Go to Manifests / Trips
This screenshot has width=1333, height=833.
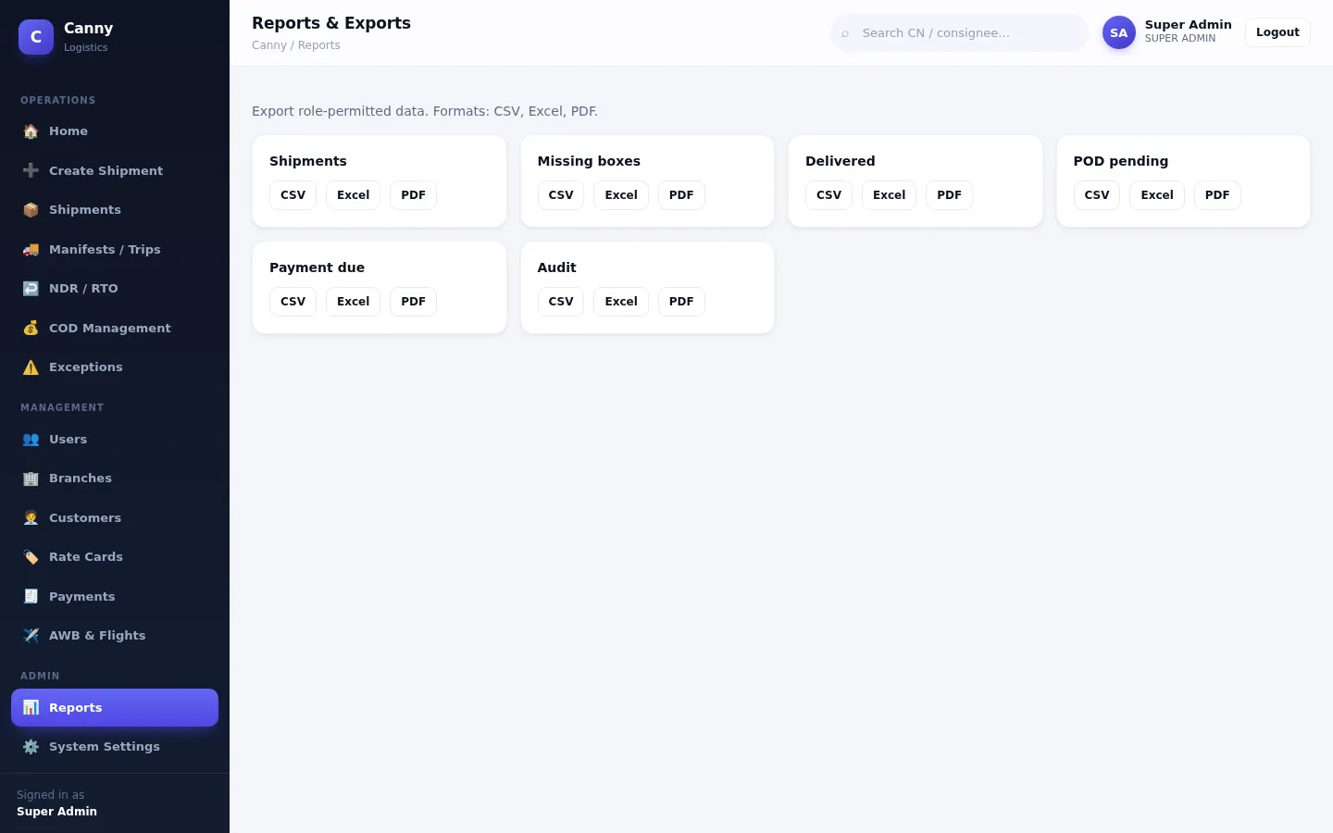coord(115,249)
